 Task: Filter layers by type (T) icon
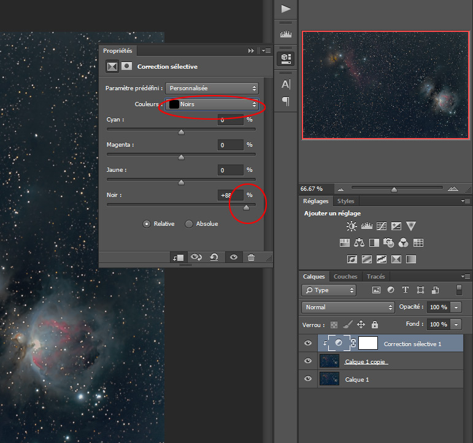click(406, 290)
